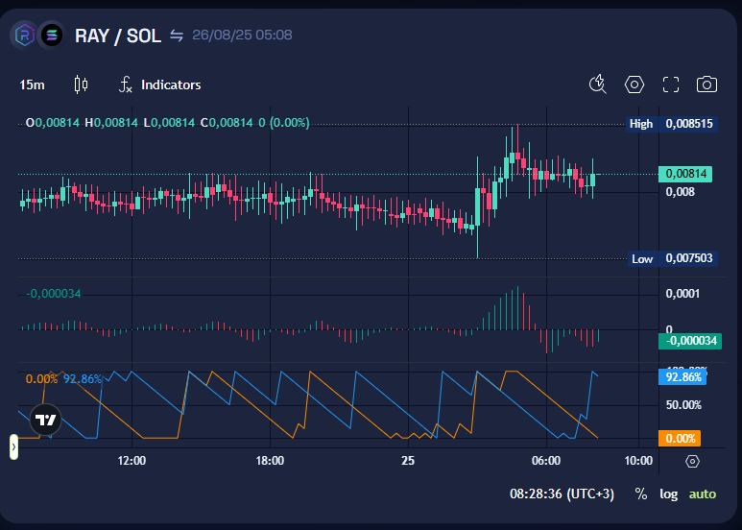The height and width of the screenshot is (530, 742).
Task: Click the RAY / SOL pair title
Action: point(118,36)
